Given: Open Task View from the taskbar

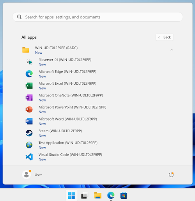Looking at the screenshot, I should point(85,195).
